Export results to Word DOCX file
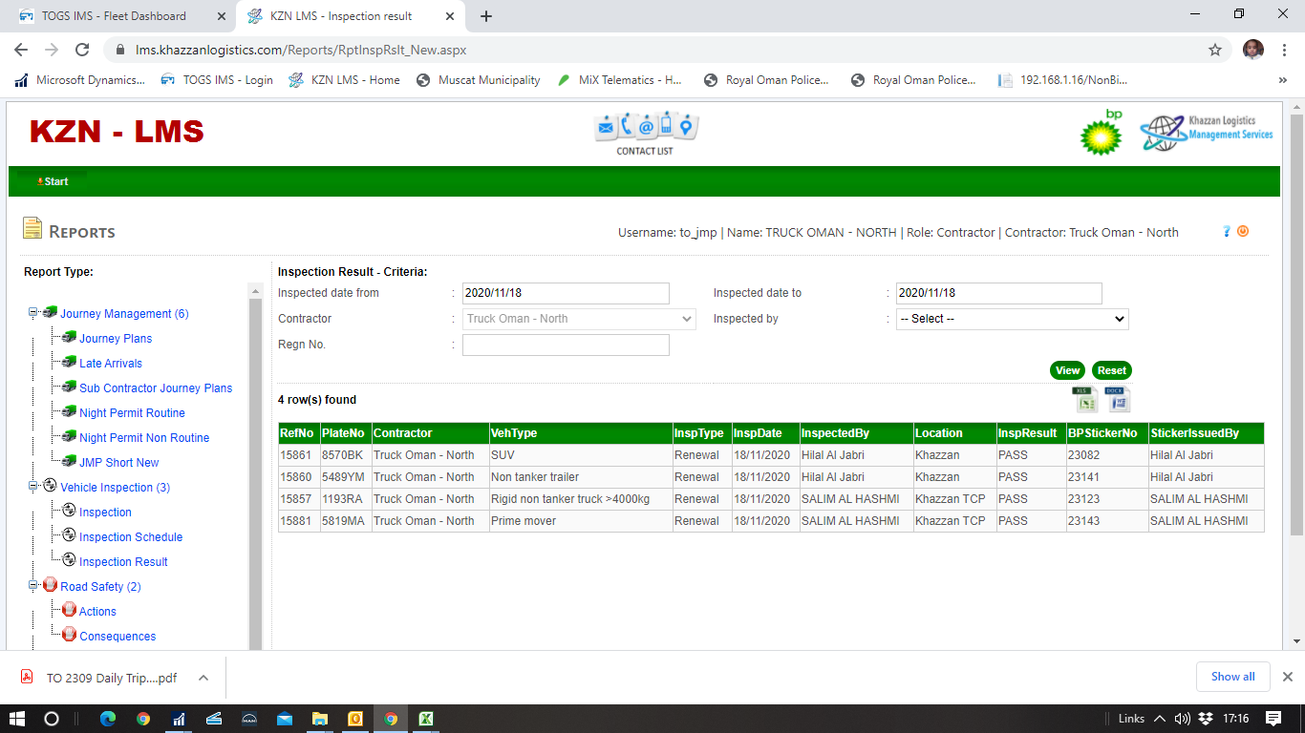The image size is (1305, 733). 1117,399
